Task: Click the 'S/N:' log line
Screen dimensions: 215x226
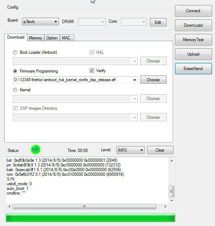Action: [11, 179]
